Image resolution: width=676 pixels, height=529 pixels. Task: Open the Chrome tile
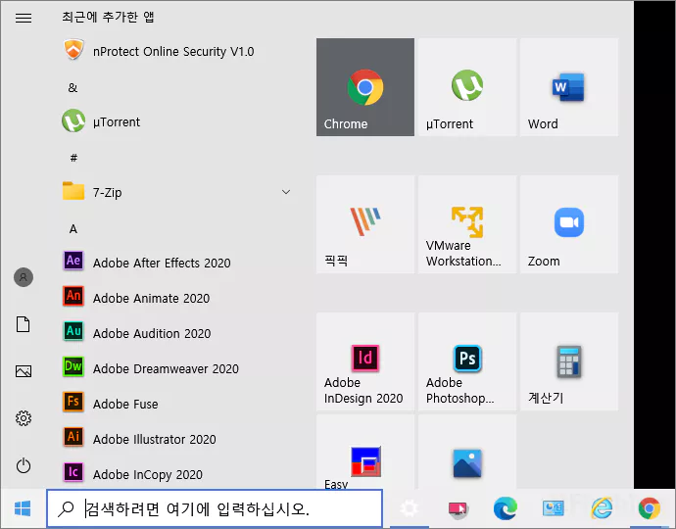click(x=365, y=87)
